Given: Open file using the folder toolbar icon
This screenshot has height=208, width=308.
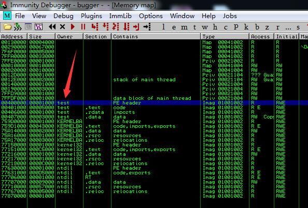Looking at the screenshot, I should (7, 27).
